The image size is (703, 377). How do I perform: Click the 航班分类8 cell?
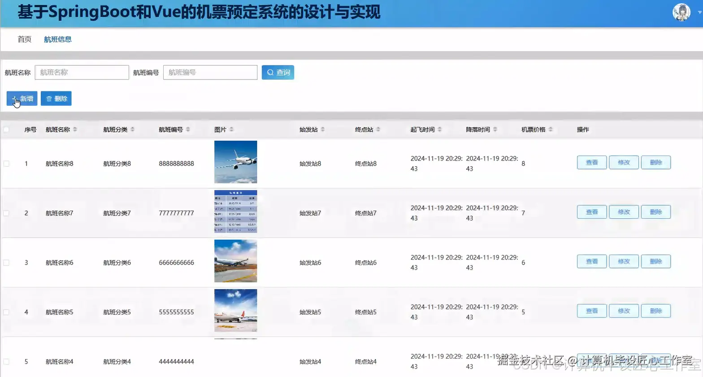117,164
